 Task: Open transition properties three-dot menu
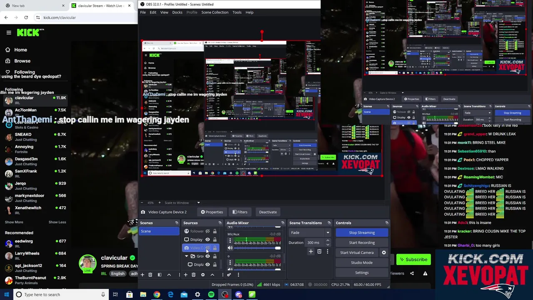coord(327,252)
